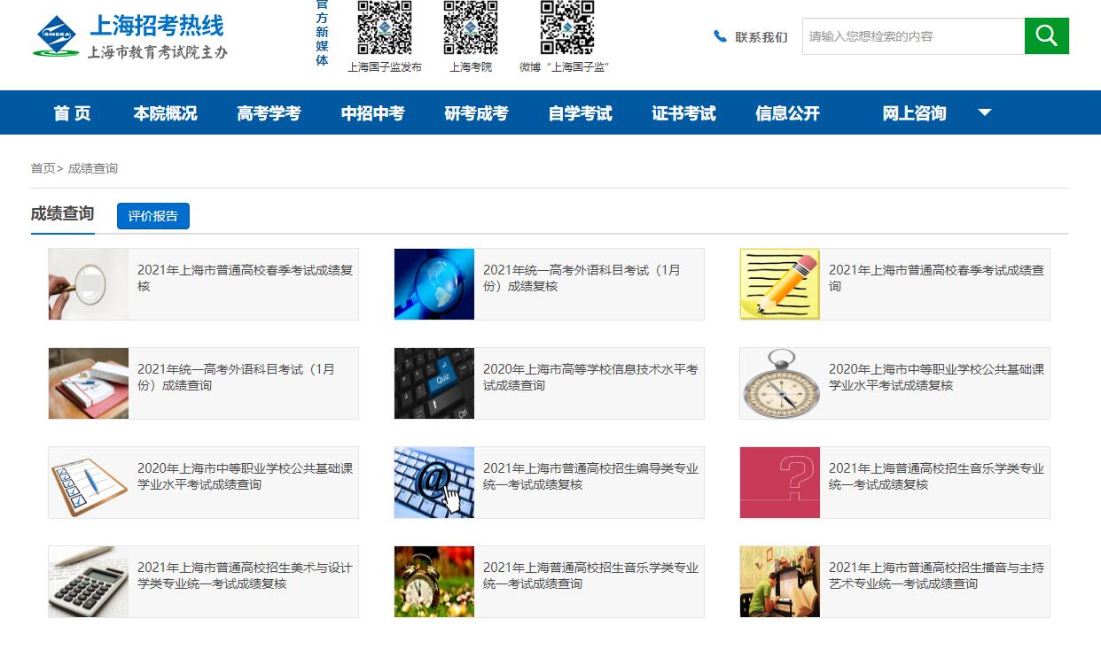Click the green search magnifier button
The width and height of the screenshot is (1101, 649).
[1047, 36]
